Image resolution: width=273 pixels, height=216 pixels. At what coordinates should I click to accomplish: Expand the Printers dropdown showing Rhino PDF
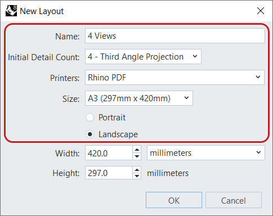[x=174, y=78]
